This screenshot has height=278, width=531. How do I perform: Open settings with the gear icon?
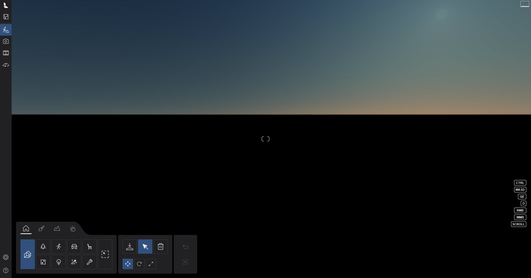6,257
